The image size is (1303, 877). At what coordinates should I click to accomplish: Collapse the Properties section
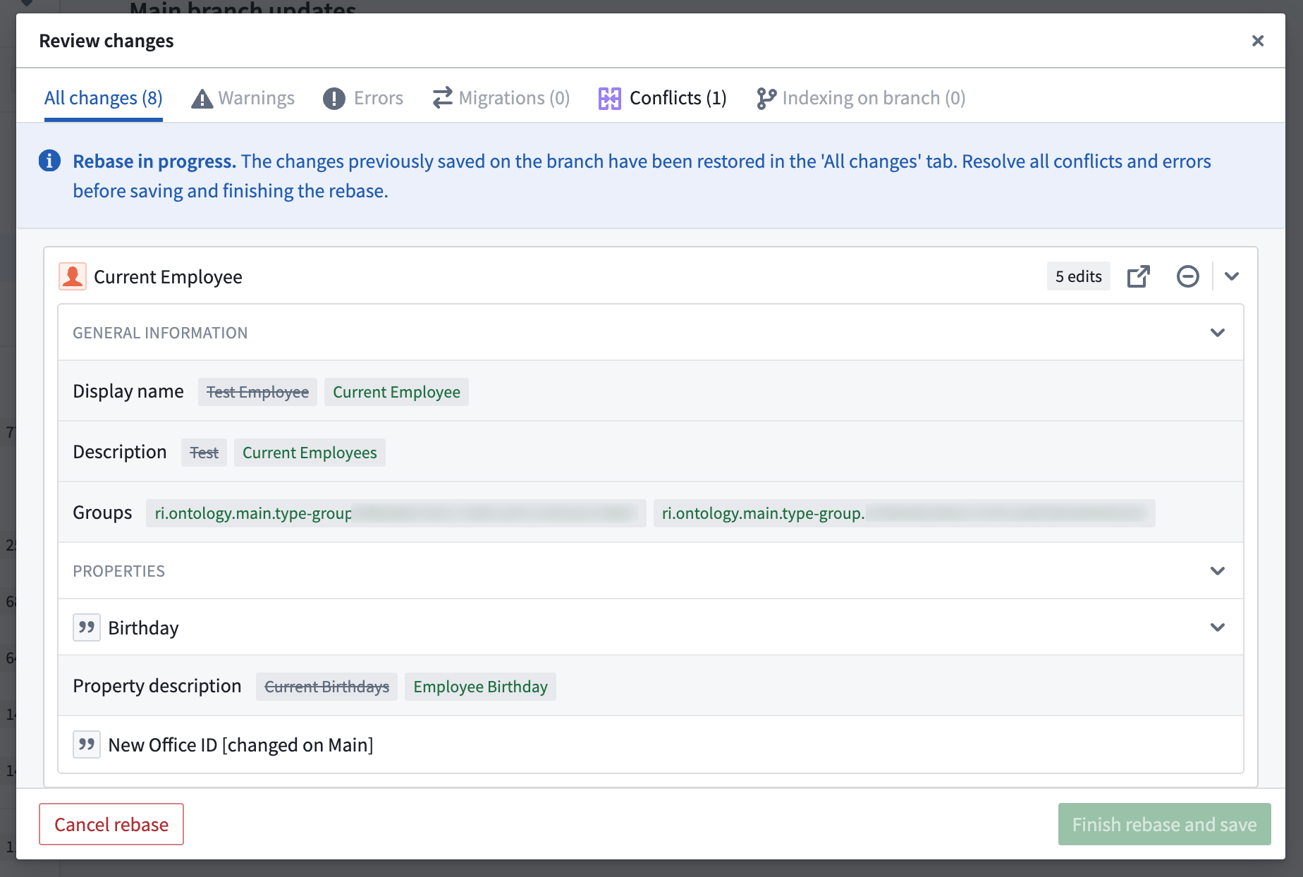tap(1218, 570)
